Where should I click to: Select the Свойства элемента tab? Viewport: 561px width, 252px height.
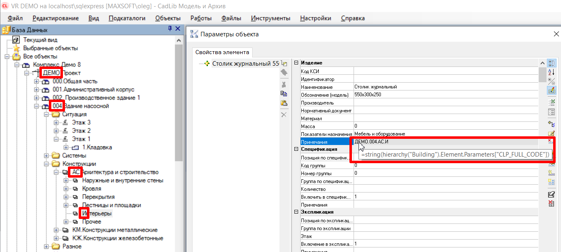[x=222, y=52]
